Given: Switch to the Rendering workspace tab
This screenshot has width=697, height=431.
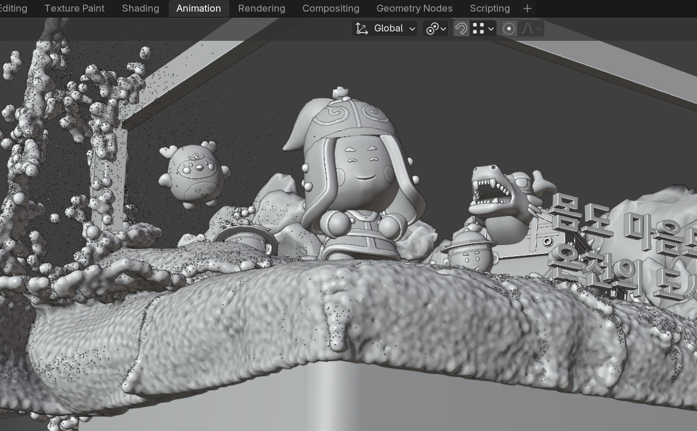Looking at the screenshot, I should 262,8.
